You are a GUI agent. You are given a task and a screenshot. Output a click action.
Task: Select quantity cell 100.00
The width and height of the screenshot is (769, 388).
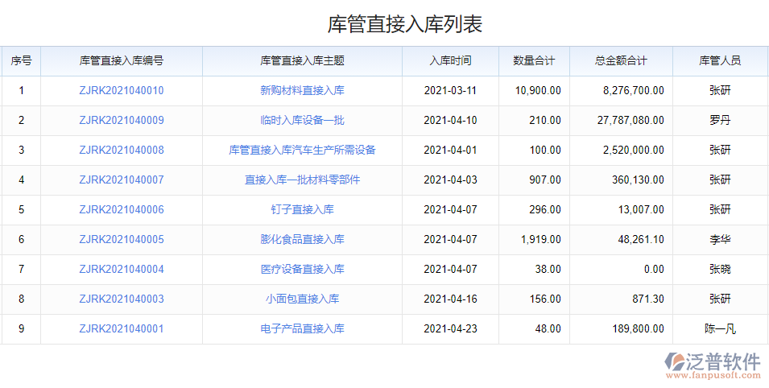(x=534, y=150)
